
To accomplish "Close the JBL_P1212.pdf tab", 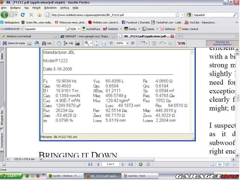I will click(172, 36).
